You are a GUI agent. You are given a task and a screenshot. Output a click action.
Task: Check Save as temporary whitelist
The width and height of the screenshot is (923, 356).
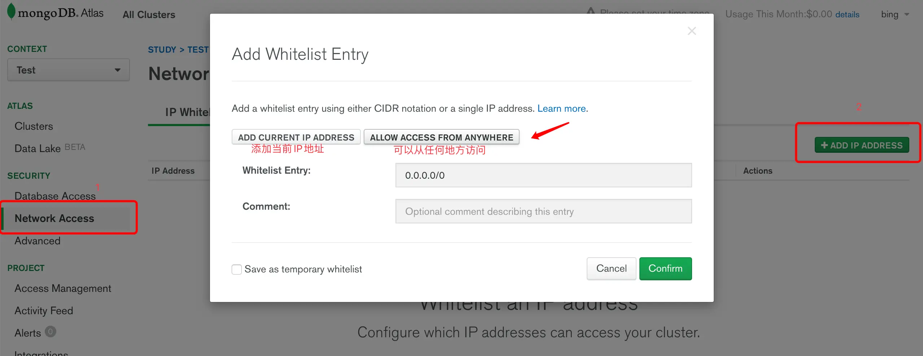point(237,270)
